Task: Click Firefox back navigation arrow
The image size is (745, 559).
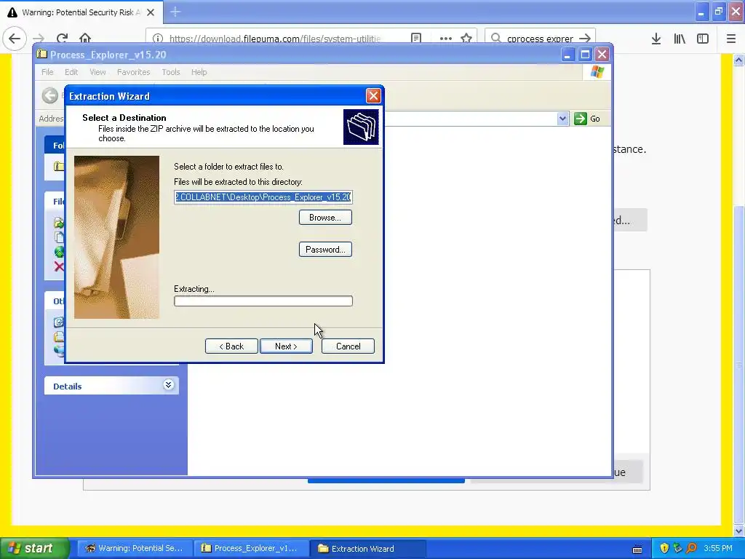Action: pyautogui.click(x=15, y=39)
